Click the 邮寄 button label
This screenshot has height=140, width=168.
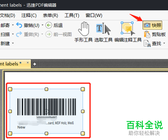point(5,25)
